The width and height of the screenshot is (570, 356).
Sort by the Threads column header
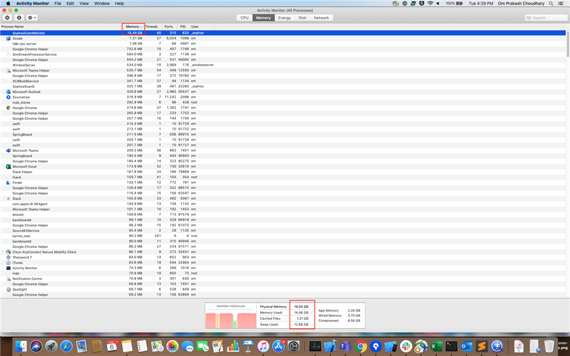151,27
